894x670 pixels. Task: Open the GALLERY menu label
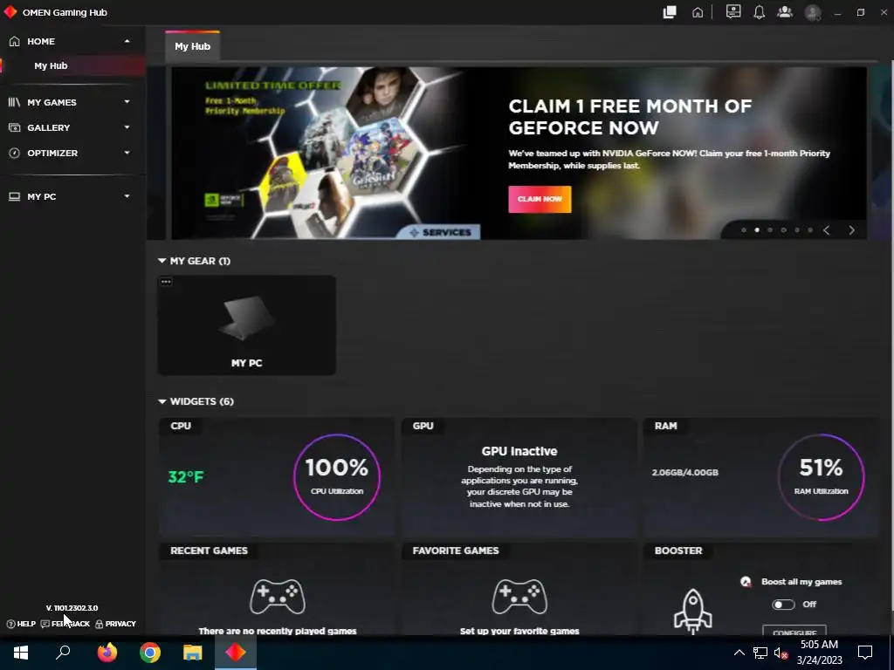point(49,127)
